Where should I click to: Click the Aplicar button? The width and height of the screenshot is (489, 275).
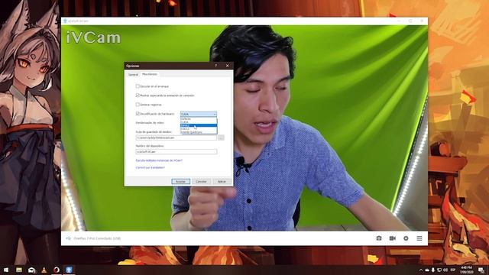pyautogui.click(x=222, y=181)
